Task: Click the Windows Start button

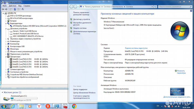Action: [x=4, y=106]
